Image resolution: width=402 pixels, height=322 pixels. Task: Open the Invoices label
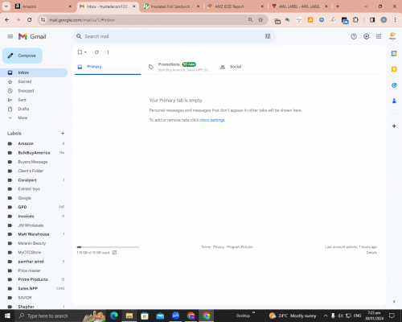[34, 217]
